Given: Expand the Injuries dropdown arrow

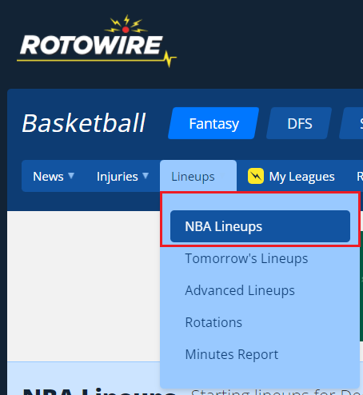Looking at the screenshot, I should click(146, 176).
